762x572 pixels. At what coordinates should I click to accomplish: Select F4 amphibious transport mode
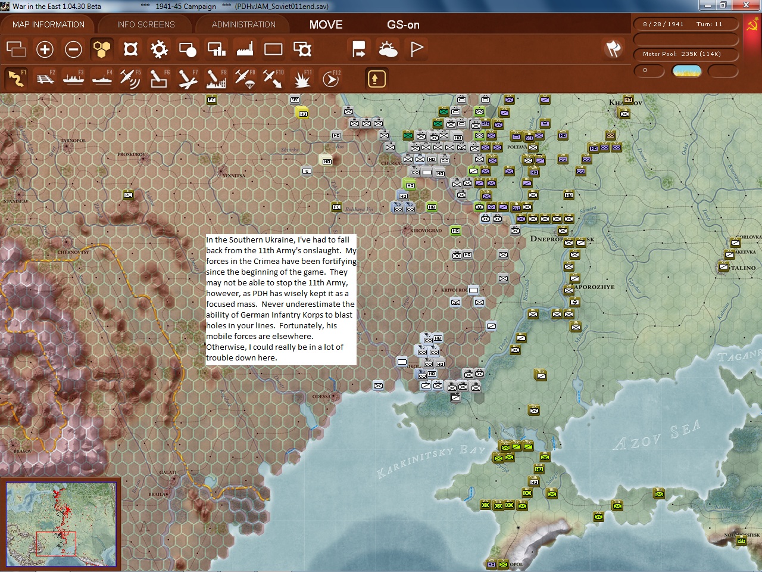coord(102,78)
